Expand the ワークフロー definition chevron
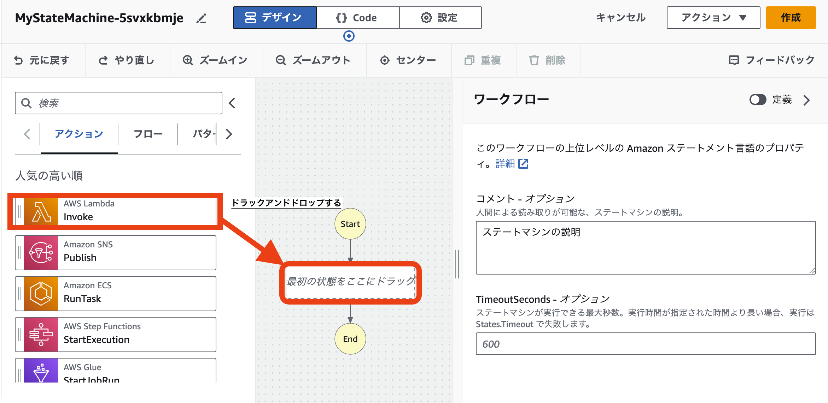 [x=806, y=100]
